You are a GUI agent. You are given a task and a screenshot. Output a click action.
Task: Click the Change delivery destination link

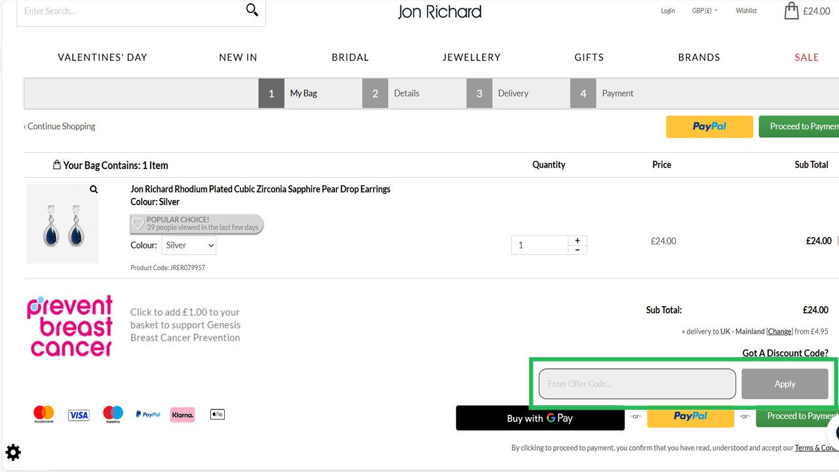[x=779, y=331]
